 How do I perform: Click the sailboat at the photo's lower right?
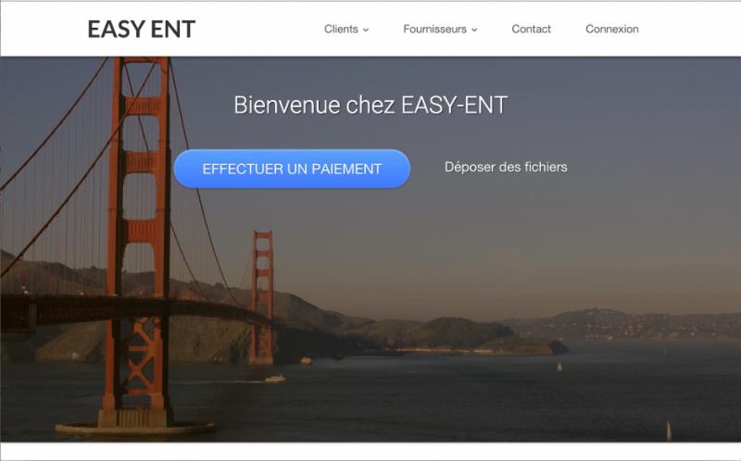[x=668, y=430]
